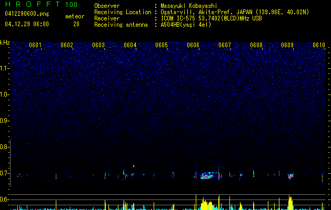
Task: Click the 0604 time marker
Action: point(130,45)
